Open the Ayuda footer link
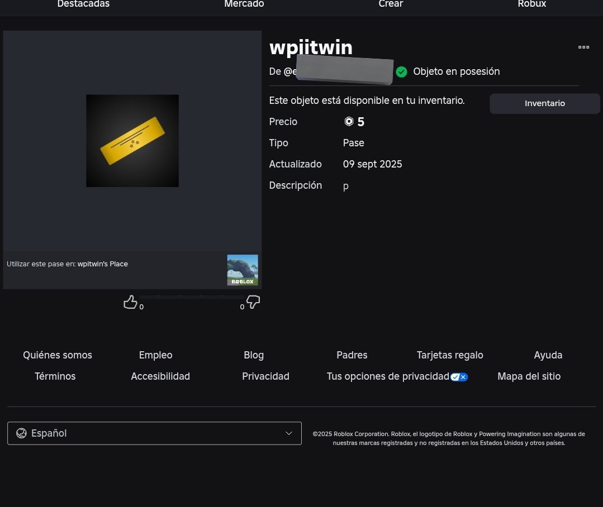Viewport: 603px width, 507px height. click(x=548, y=355)
